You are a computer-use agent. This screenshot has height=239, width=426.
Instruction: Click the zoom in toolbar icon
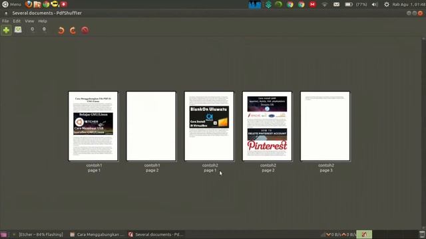coord(33,29)
